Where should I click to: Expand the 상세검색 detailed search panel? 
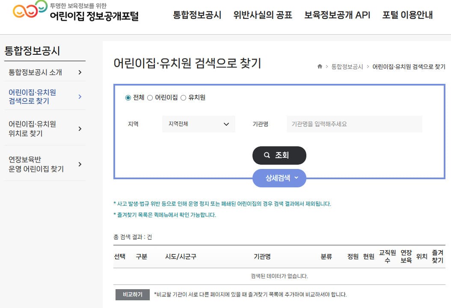tap(279, 178)
